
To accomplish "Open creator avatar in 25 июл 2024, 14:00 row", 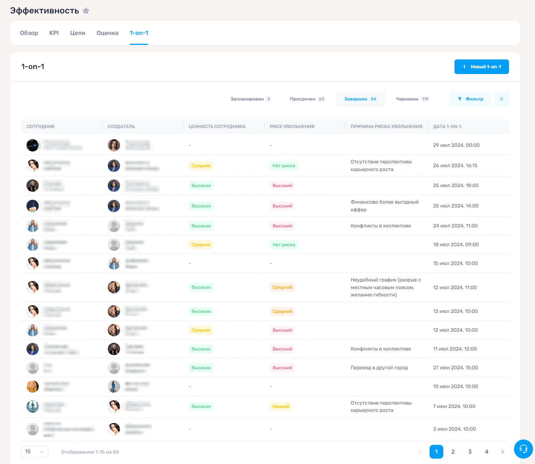I will pyautogui.click(x=114, y=206).
